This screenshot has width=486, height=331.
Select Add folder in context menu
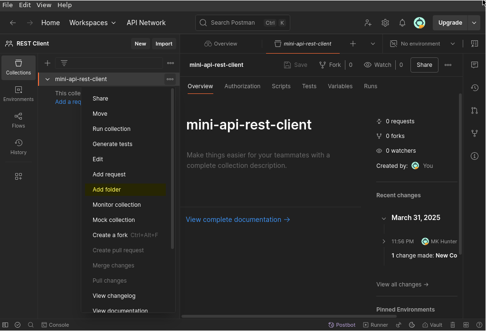[107, 190]
